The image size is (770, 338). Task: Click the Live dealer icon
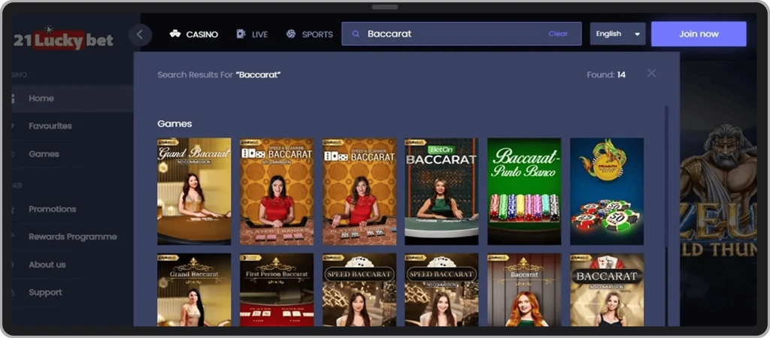coord(241,34)
